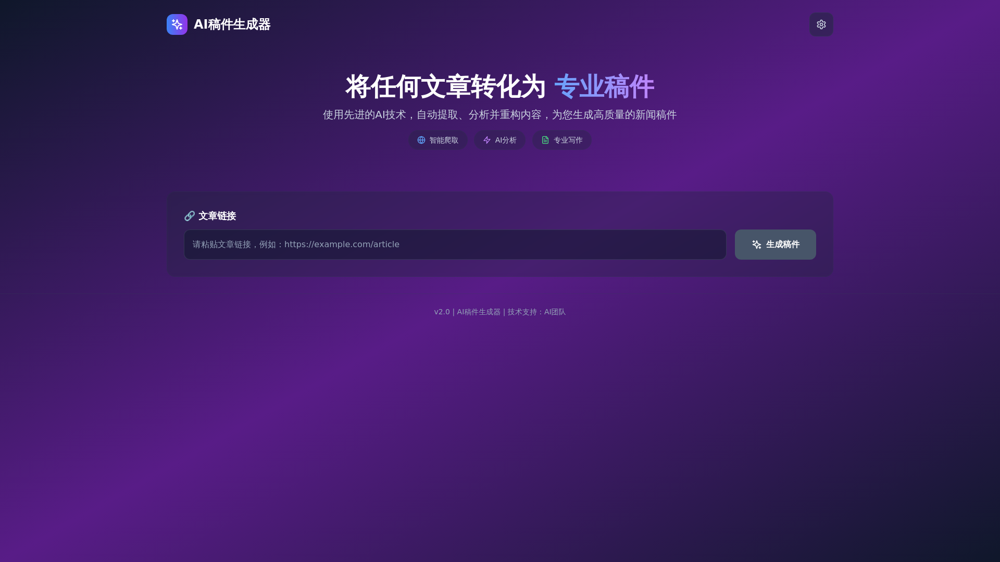Focus the article URL input field
1000x562 pixels.
tap(455, 245)
